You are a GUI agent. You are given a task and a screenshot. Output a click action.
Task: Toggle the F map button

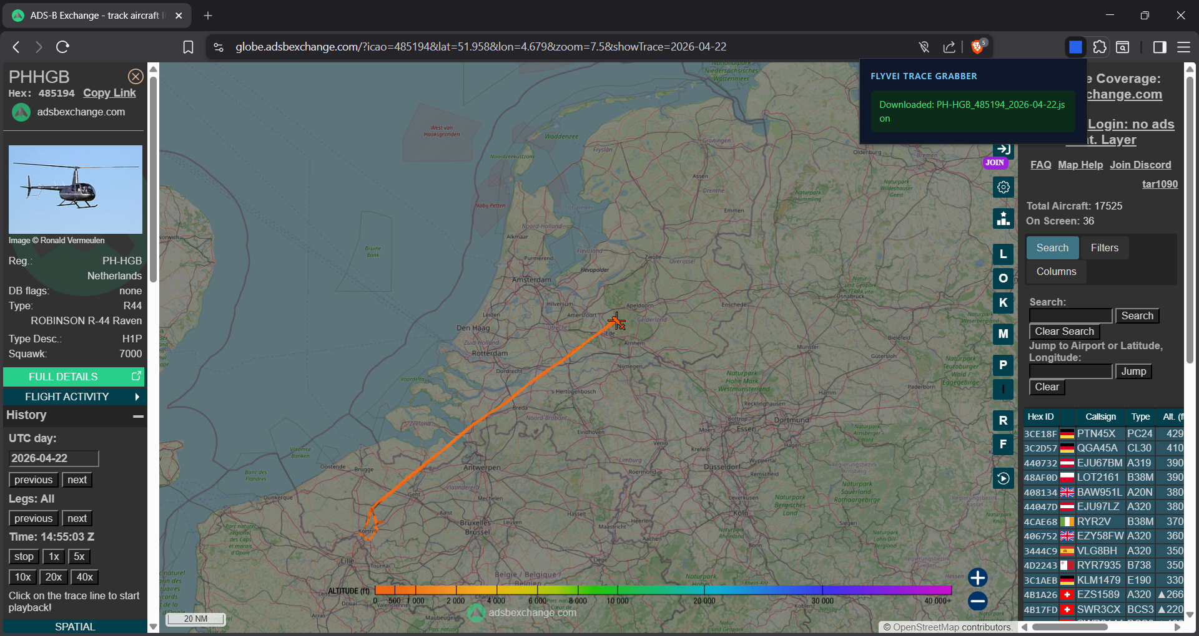click(1004, 445)
